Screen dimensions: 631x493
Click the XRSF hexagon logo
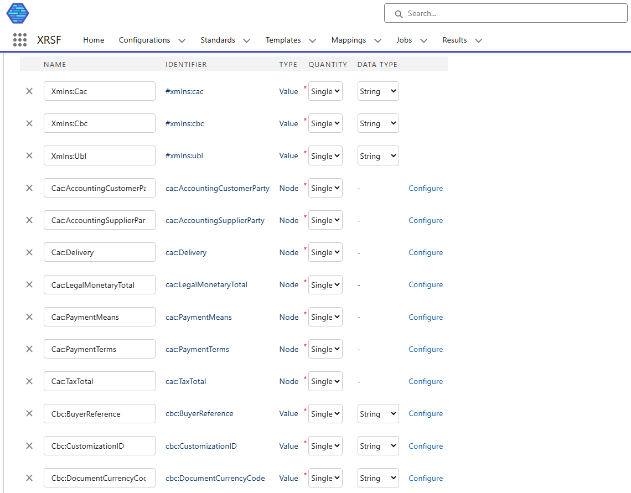pyautogui.click(x=18, y=13)
